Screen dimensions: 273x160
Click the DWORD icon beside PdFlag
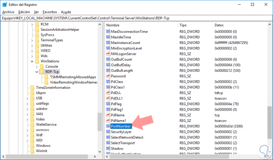click(108, 104)
